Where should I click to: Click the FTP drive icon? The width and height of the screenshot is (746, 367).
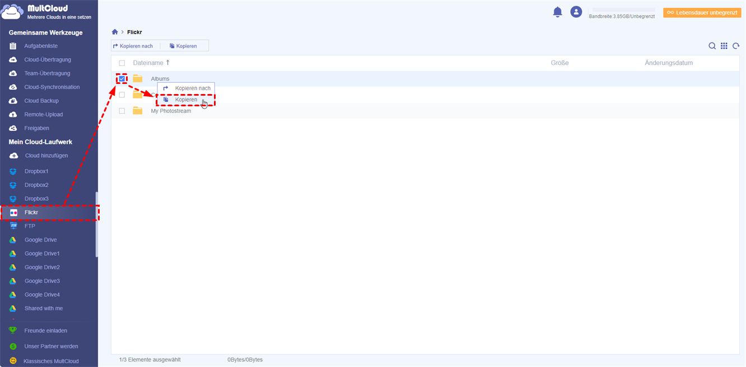pos(13,226)
